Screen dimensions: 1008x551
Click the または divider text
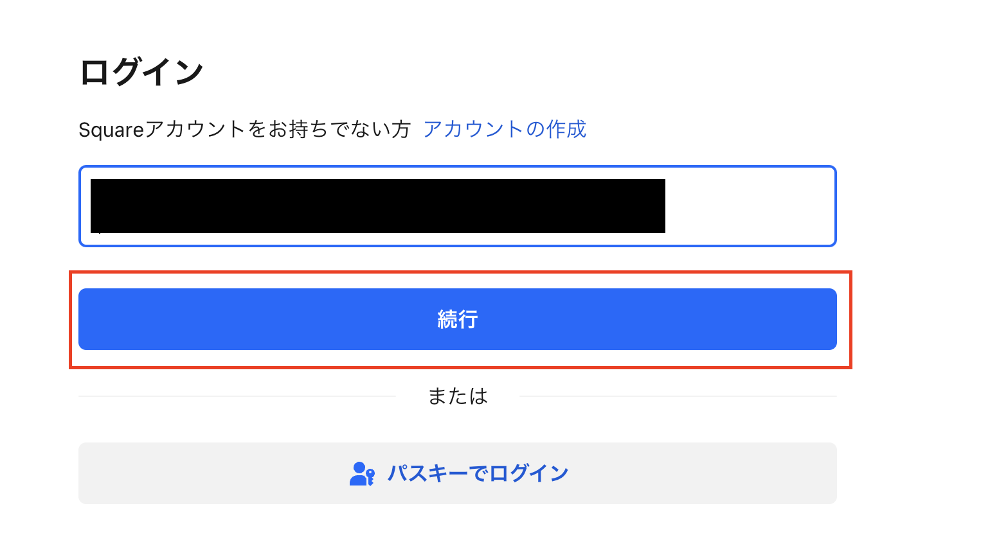pos(458,396)
